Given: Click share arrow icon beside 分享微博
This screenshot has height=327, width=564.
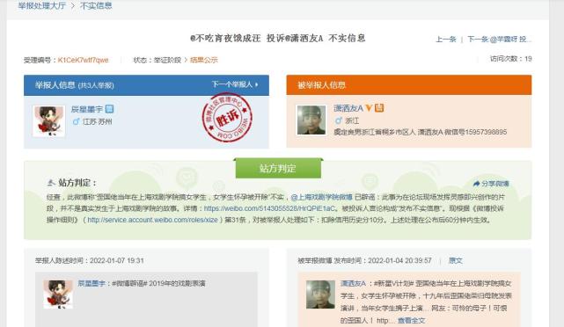Looking at the screenshot, I should [477, 184].
